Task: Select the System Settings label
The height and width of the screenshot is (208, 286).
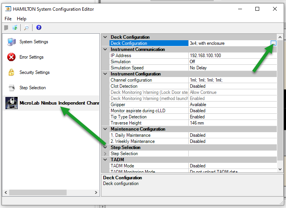Action: click(34, 42)
